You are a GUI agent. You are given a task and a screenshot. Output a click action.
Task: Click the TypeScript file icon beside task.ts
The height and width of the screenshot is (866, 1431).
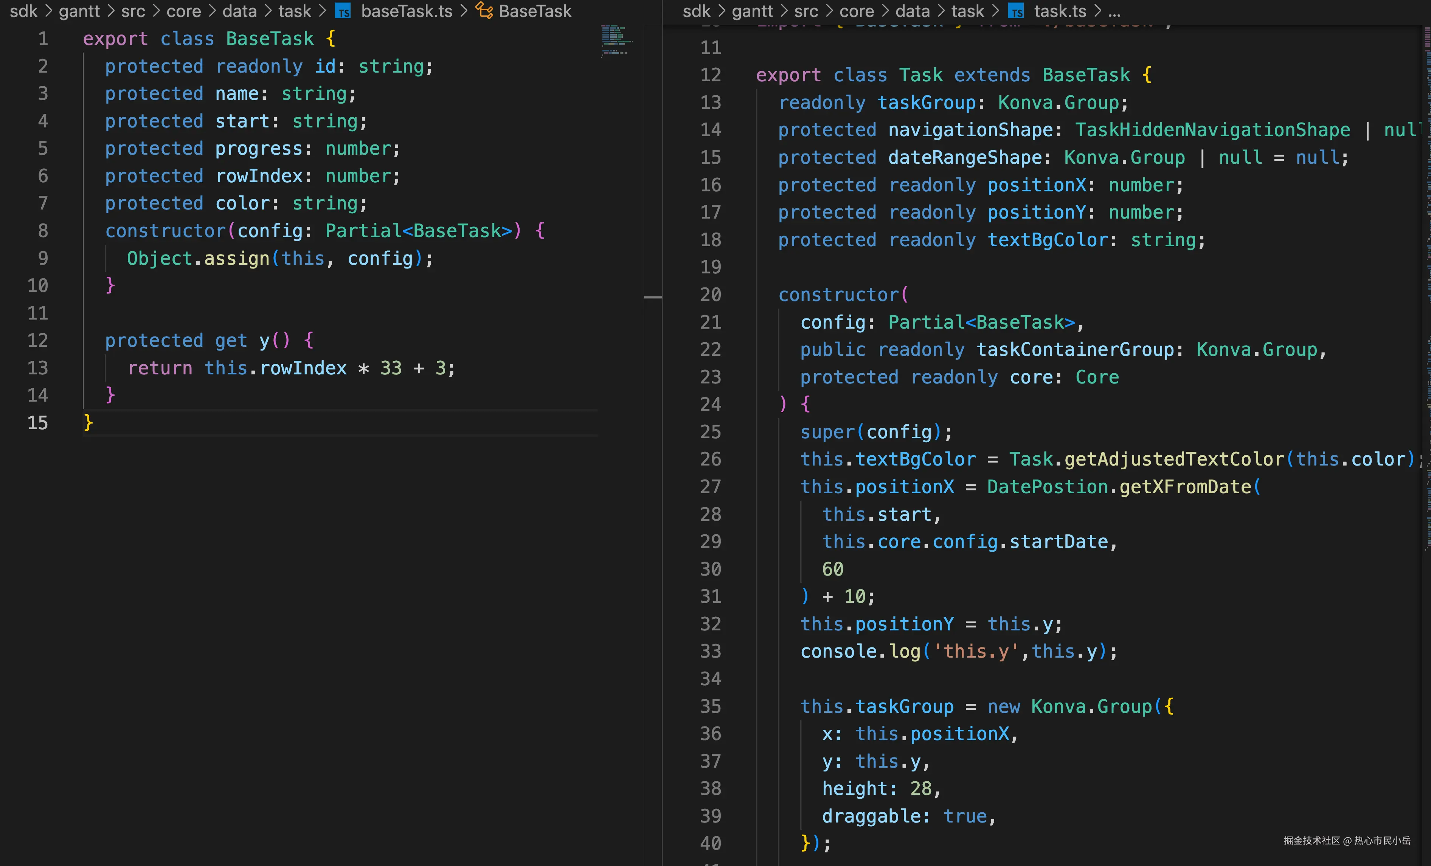(1016, 11)
